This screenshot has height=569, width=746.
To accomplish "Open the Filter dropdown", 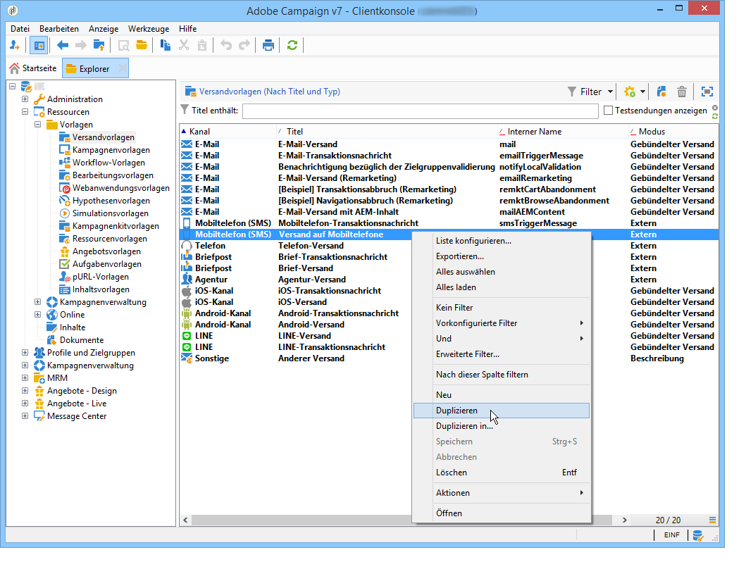I will (590, 92).
